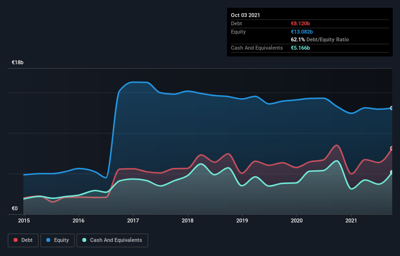
Task: Click the Equity label in tooltip
Action: coord(238,32)
